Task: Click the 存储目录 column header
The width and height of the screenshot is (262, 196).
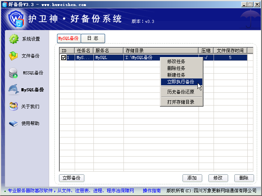Action: (x=161, y=51)
